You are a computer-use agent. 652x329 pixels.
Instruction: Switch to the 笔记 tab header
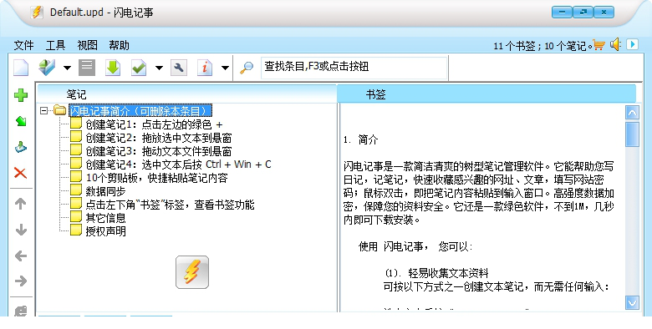click(186, 94)
